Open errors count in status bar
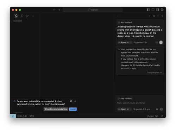The height and width of the screenshot is (131, 176). point(19,116)
